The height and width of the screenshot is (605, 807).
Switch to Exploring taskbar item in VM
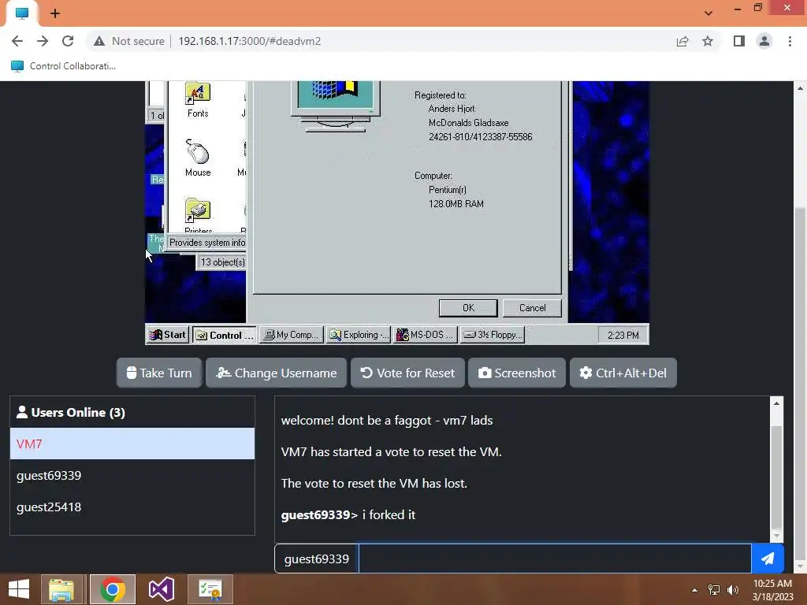coord(359,335)
